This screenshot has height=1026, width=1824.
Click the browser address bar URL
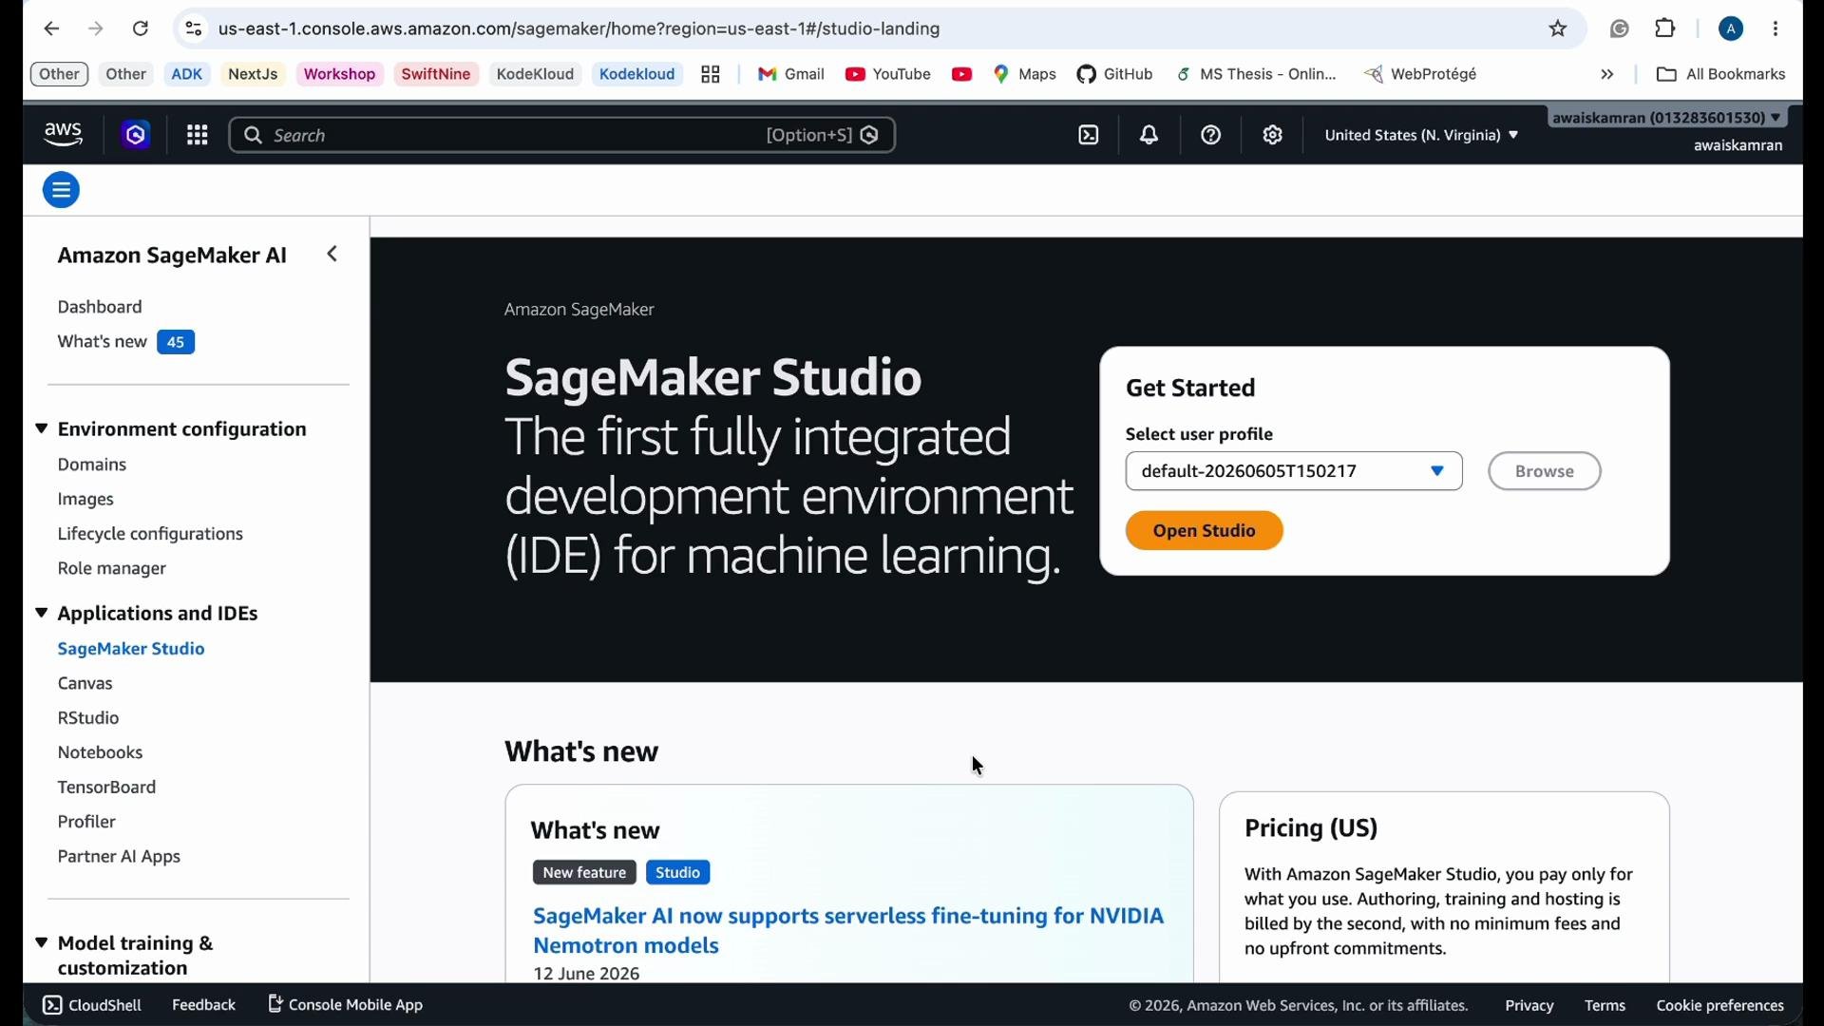579,29
